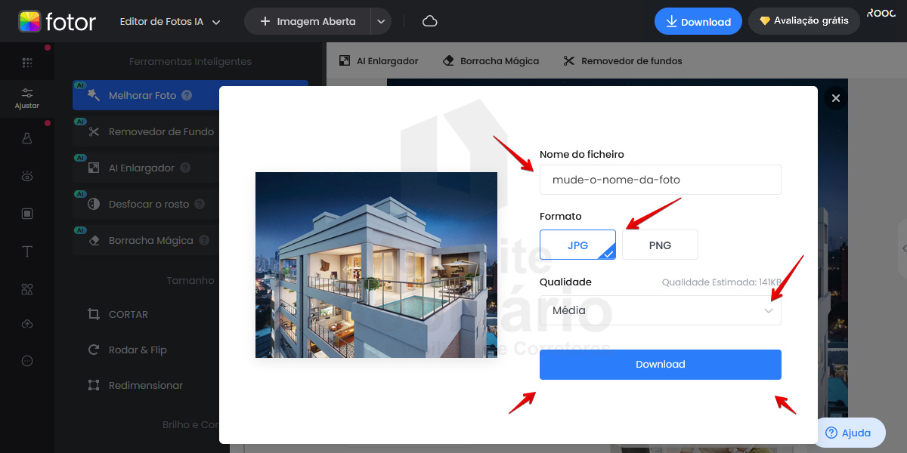Choose Removedor de fundos in top toolbar
The image size is (907, 453).
click(x=622, y=61)
